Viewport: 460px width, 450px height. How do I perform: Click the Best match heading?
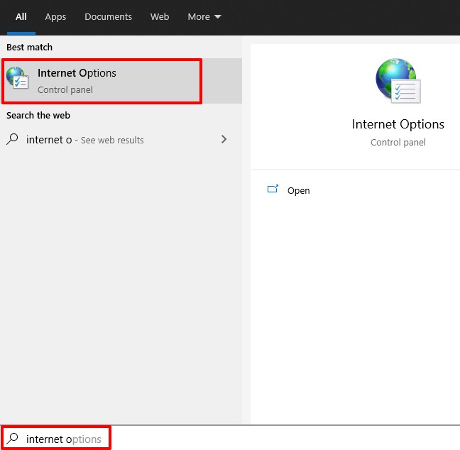tap(29, 48)
